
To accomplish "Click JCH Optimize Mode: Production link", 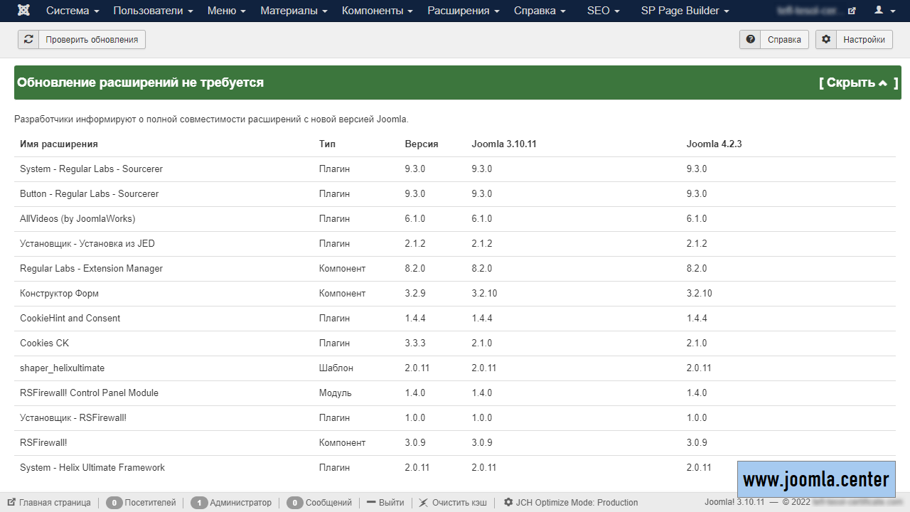I will point(577,502).
